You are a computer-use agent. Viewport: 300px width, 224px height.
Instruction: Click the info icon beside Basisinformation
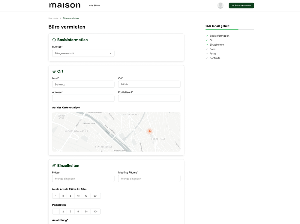[54, 40]
